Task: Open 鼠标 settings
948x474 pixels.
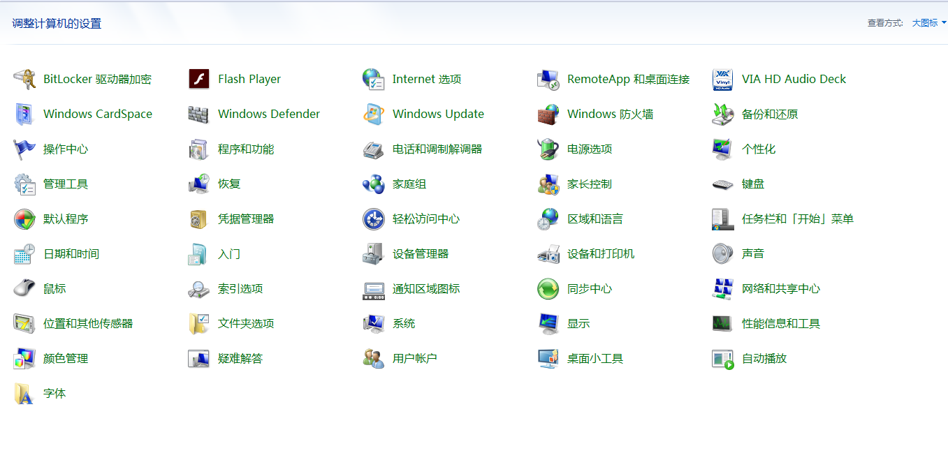Action: click(x=53, y=288)
